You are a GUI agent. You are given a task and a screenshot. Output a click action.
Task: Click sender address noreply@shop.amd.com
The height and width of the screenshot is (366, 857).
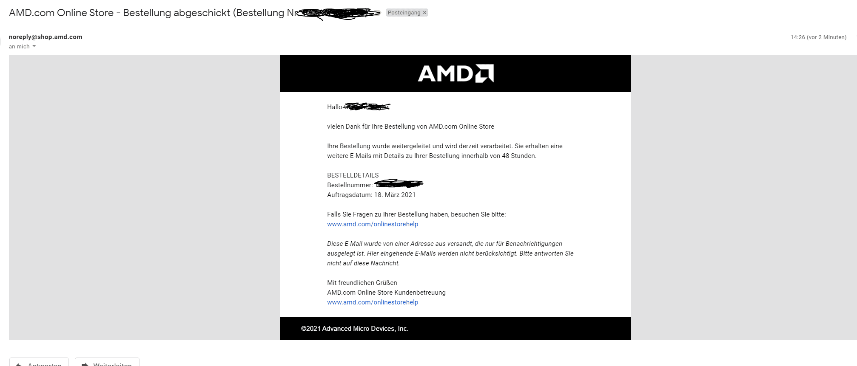tap(46, 37)
